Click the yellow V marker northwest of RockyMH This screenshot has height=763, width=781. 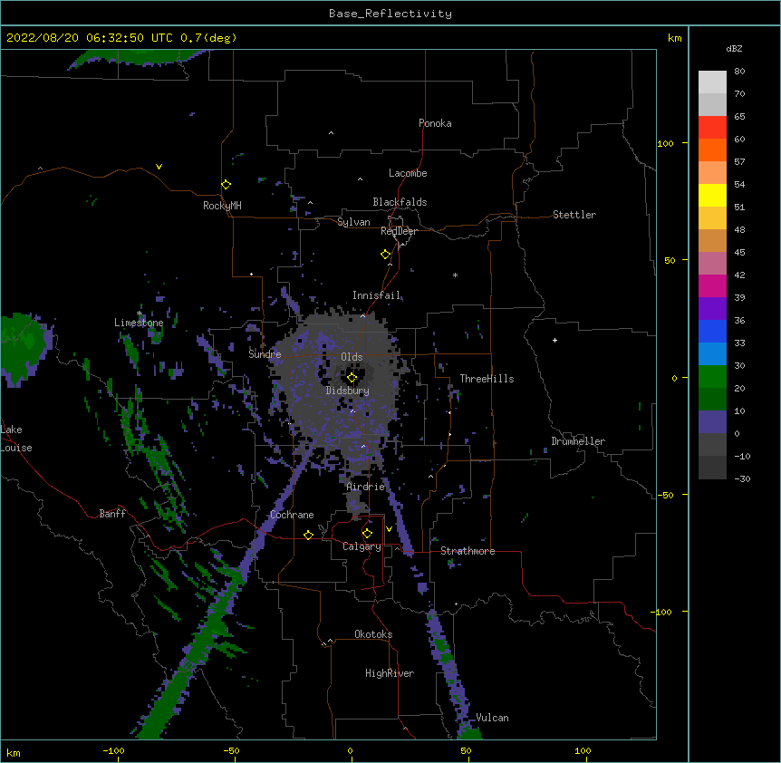(x=159, y=167)
